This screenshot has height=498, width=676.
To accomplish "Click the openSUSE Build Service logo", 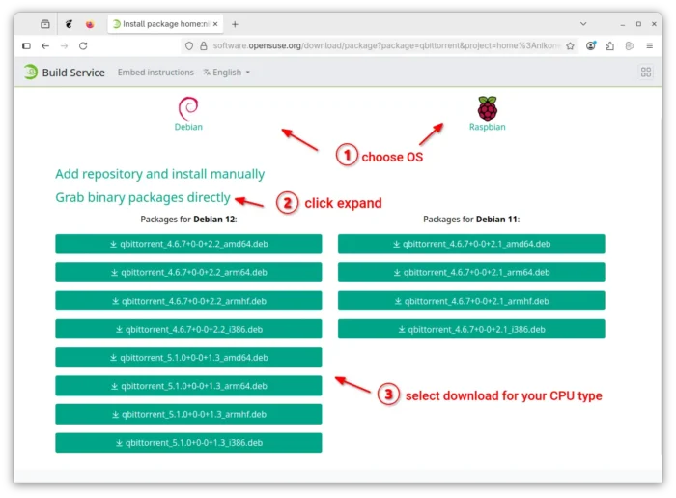I will [x=31, y=72].
